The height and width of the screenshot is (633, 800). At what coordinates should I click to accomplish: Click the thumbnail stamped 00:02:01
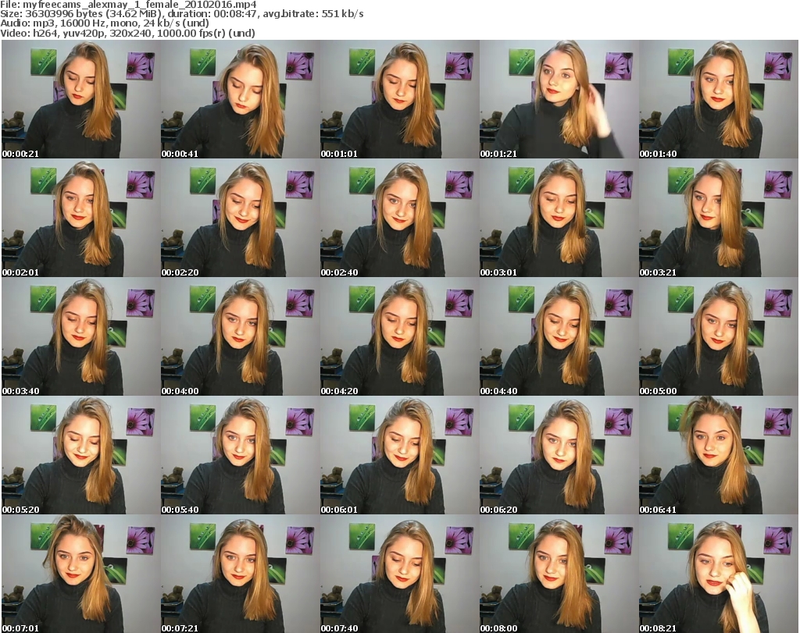[81, 218]
